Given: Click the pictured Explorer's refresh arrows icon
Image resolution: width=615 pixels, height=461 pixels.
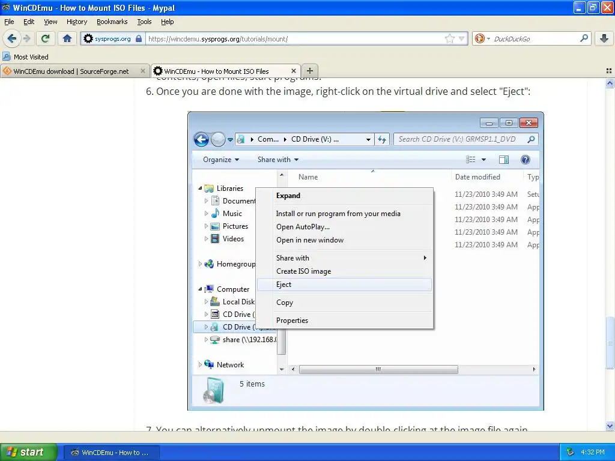Looking at the screenshot, I should 382,139.
